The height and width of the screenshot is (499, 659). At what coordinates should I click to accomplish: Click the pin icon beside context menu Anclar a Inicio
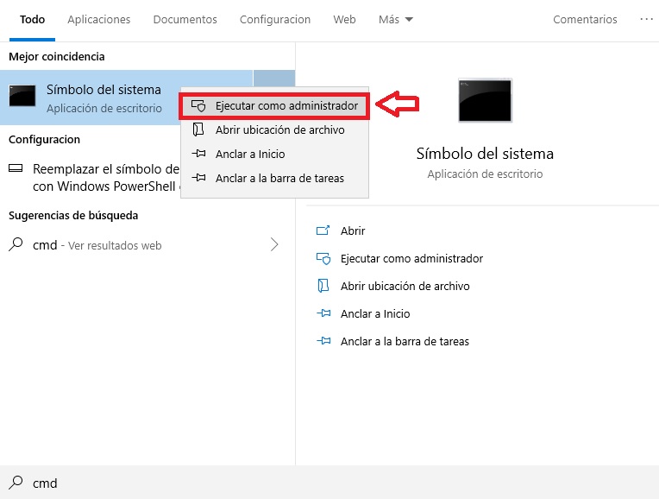pyautogui.click(x=198, y=154)
